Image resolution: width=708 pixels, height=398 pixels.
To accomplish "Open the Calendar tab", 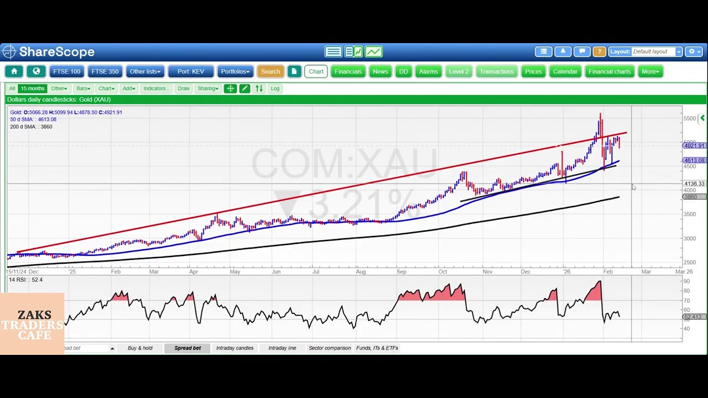I will (565, 71).
